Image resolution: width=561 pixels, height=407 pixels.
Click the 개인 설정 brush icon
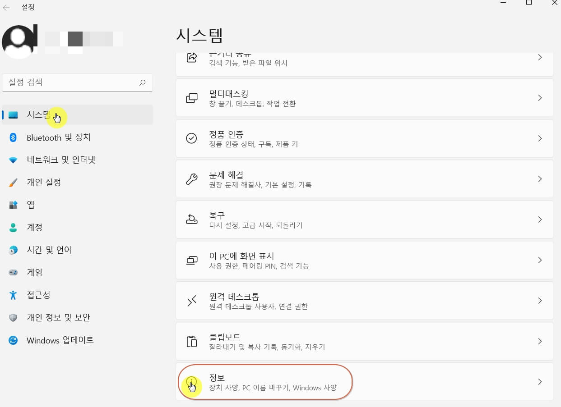pos(12,182)
